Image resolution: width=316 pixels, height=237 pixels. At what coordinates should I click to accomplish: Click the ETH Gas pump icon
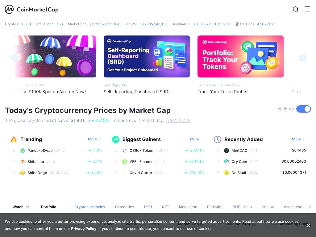tap(237, 24)
